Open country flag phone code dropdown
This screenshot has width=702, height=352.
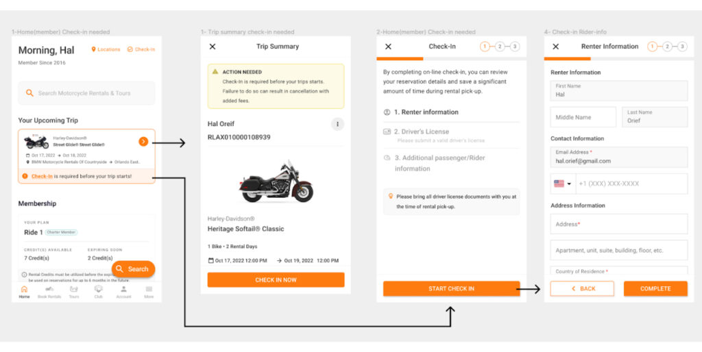tap(562, 184)
